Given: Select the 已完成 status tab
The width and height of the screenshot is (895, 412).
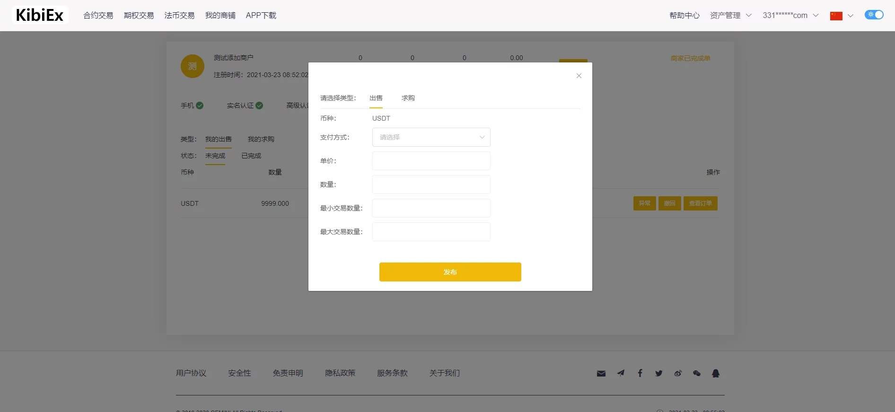Looking at the screenshot, I should coord(251,156).
